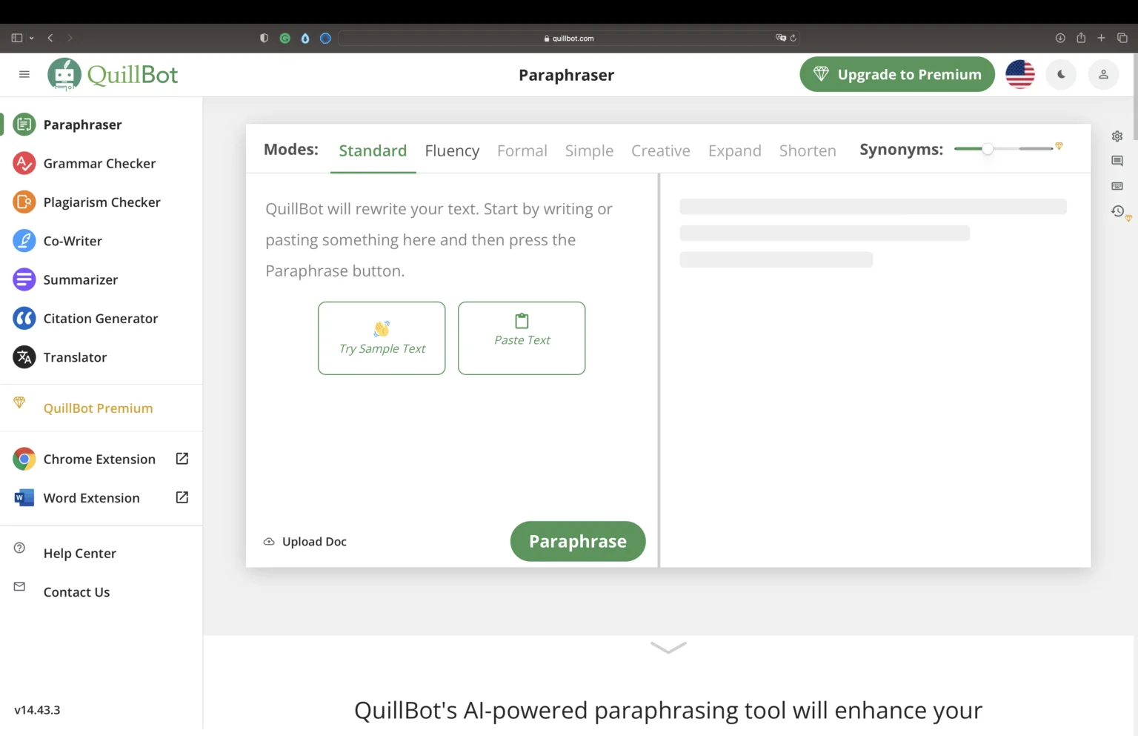Select the Grammar Checker tool

(x=99, y=163)
